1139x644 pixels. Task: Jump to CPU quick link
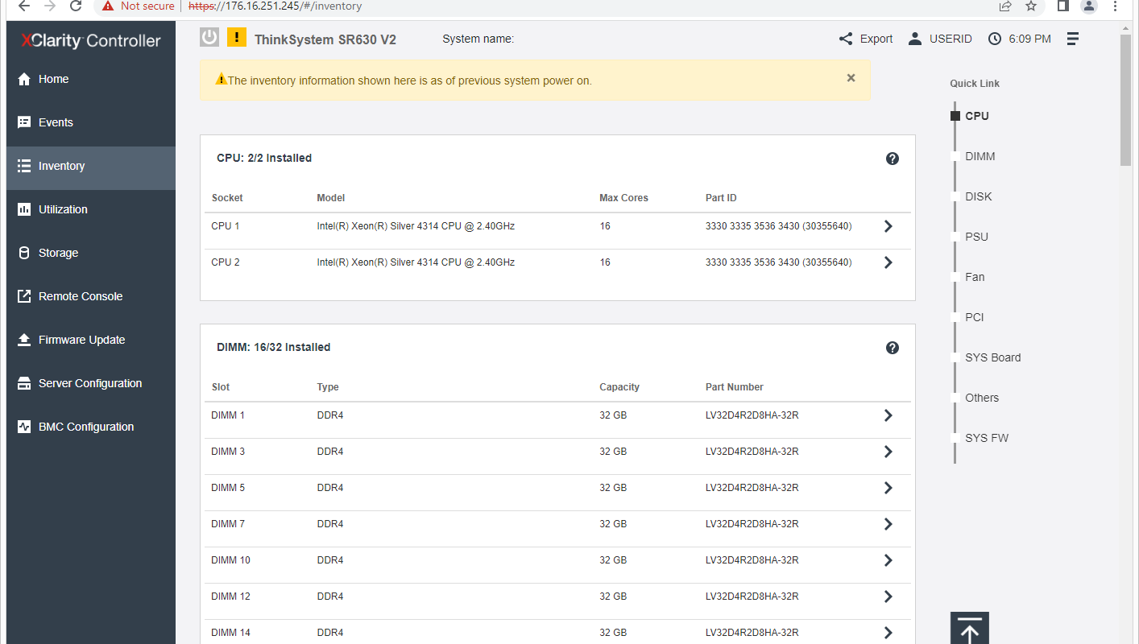click(x=976, y=116)
